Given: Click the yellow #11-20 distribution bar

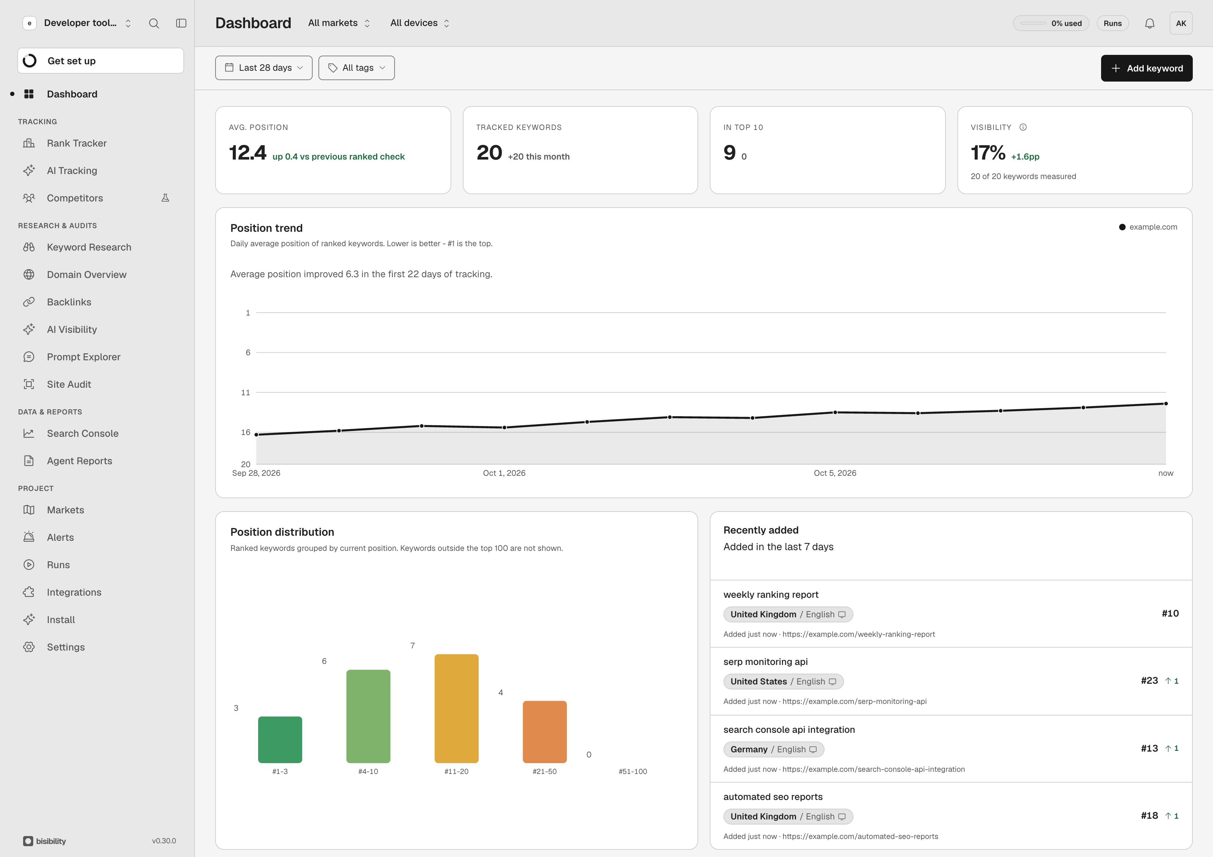Looking at the screenshot, I should tap(456, 709).
